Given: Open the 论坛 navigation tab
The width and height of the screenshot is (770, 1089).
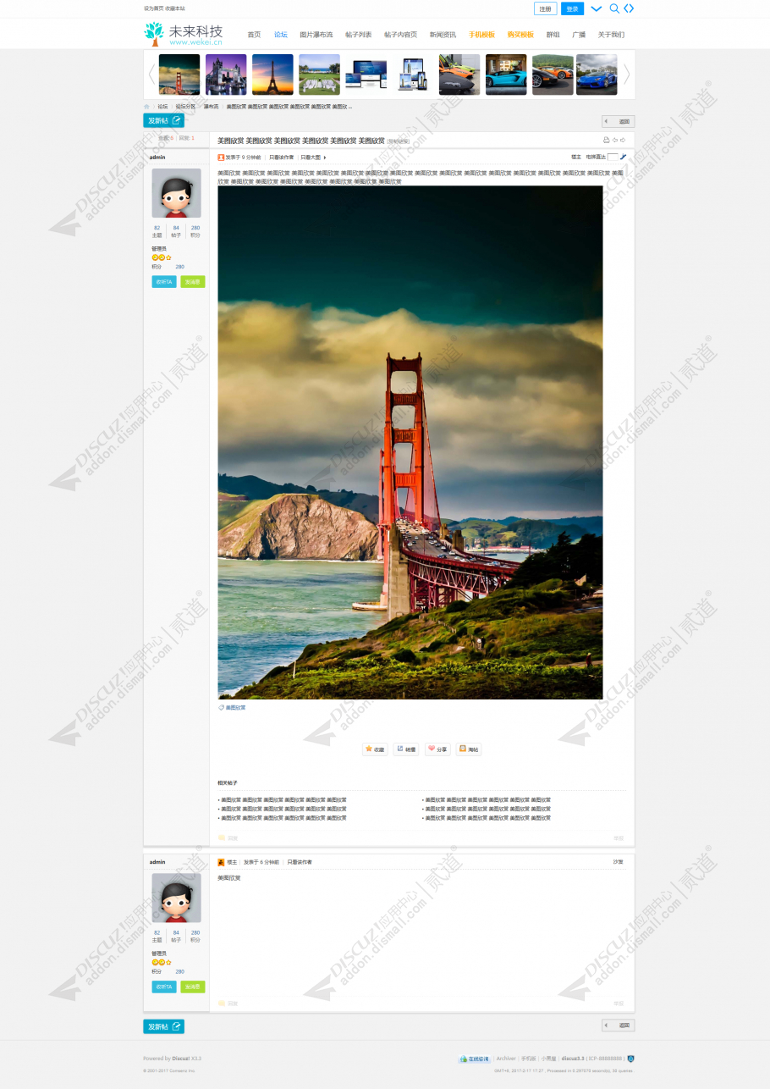Looking at the screenshot, I should click(280, 35).
